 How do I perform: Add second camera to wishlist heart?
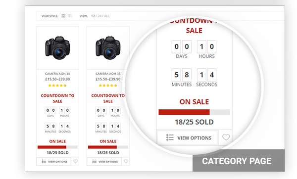click(x=126, y=161)
